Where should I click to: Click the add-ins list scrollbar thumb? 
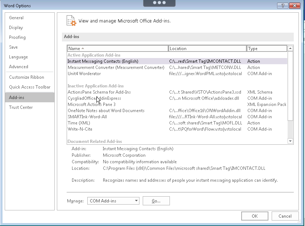[x=290, y=86]
